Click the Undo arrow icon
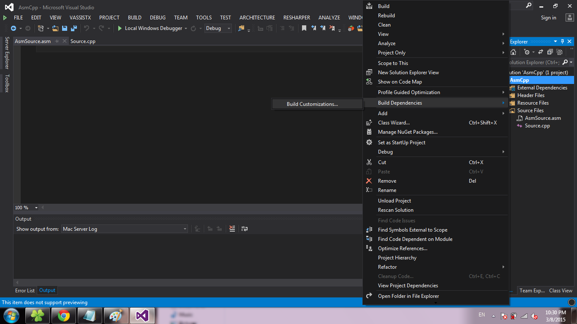 pos(87,28)
